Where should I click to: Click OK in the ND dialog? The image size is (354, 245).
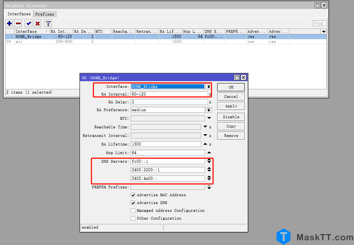(231, 87)
